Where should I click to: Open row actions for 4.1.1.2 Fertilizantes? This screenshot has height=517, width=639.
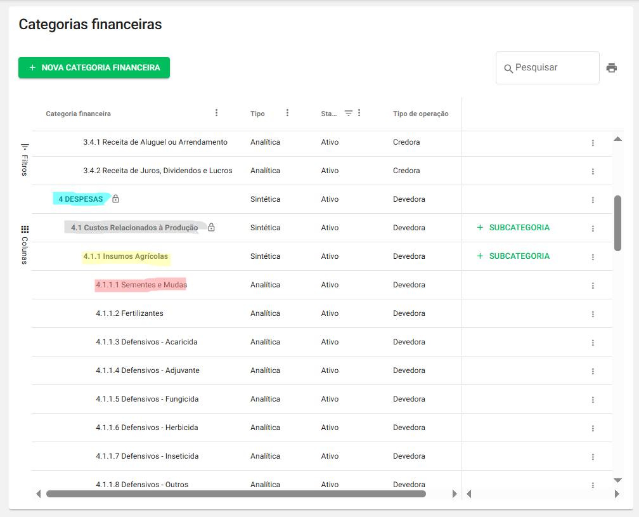tap(593, 314)
